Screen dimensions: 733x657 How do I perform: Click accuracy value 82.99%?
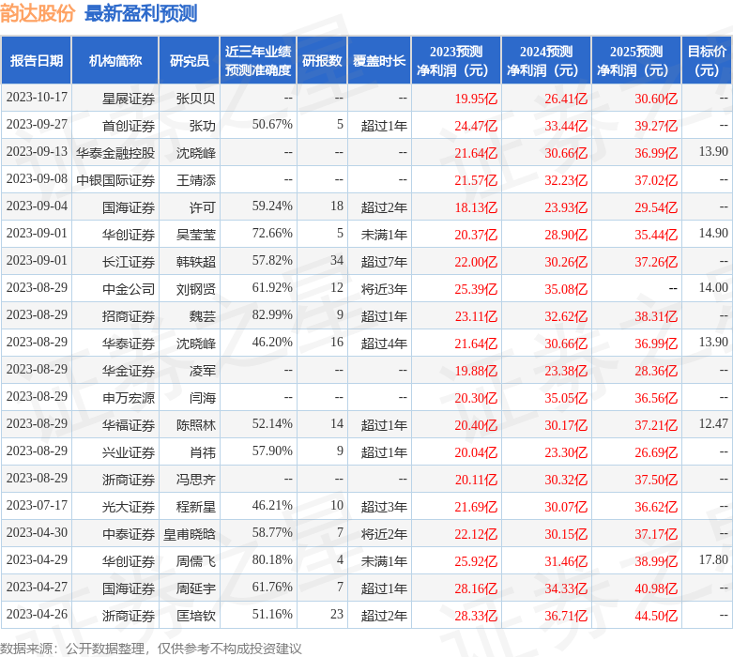(x=272, y=314)
